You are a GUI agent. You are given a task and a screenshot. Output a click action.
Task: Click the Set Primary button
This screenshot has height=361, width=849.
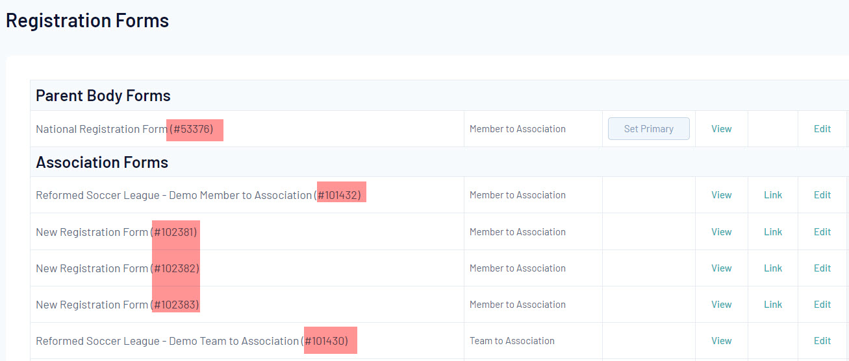tap(648, 129)
